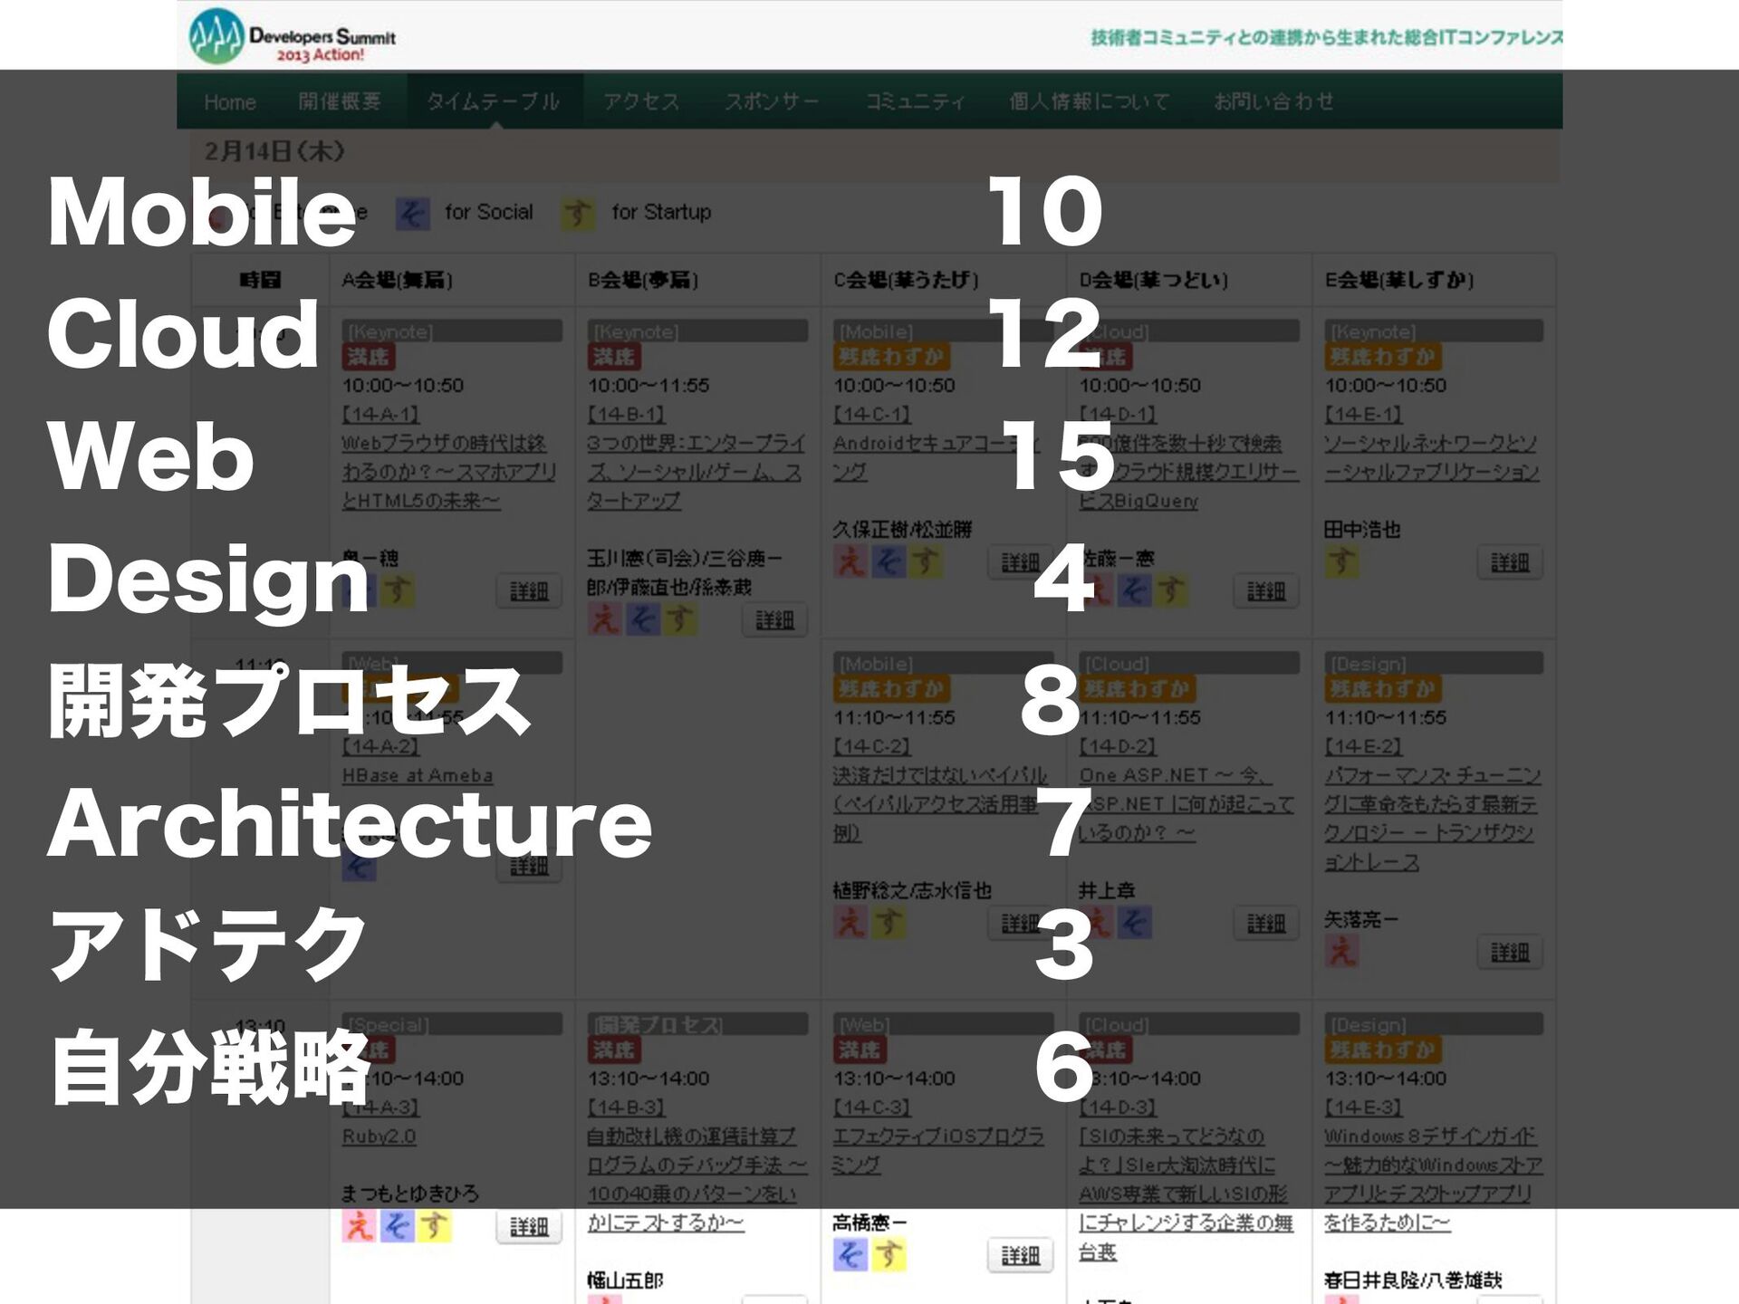Click the す tag in session 14-B-1
This screenshot has width=1739, height=1304.
[679, 619]
